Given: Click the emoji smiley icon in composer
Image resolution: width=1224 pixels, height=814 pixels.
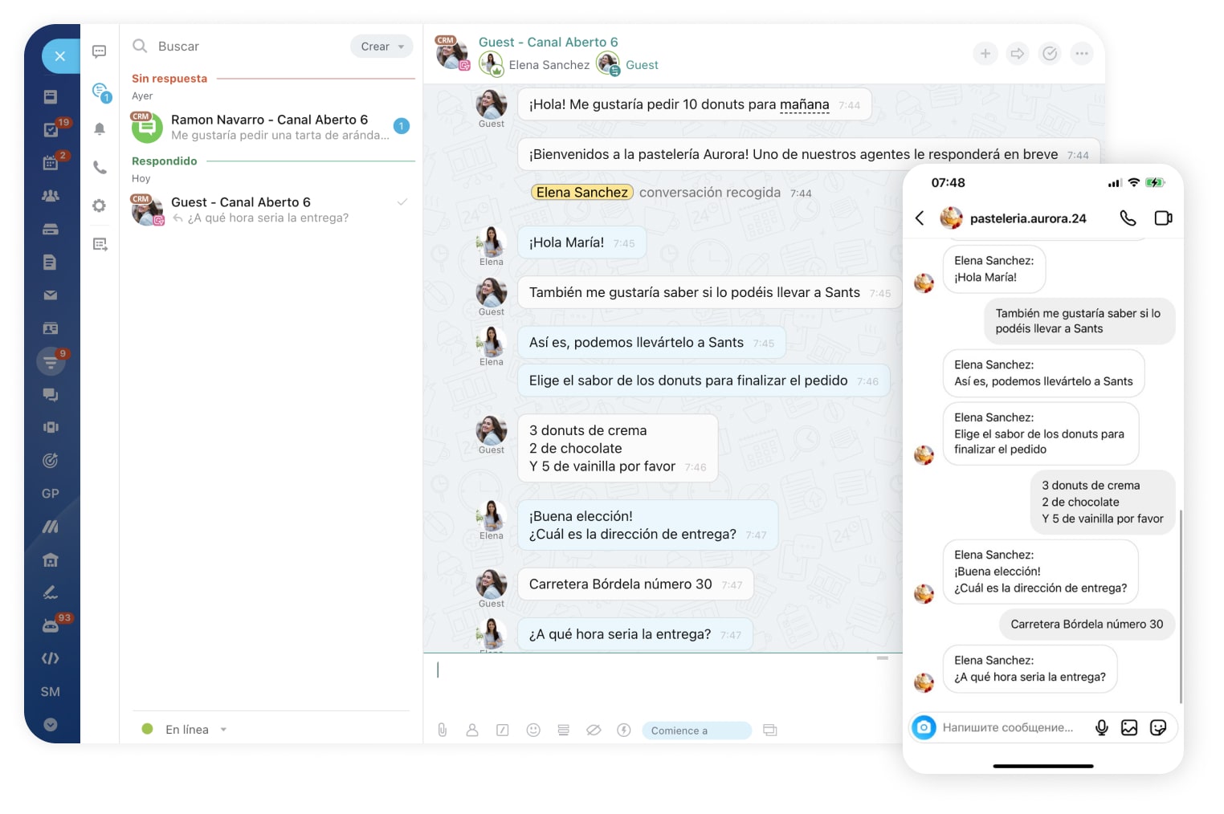Looking at the screenshot, I should click(533, 730).
